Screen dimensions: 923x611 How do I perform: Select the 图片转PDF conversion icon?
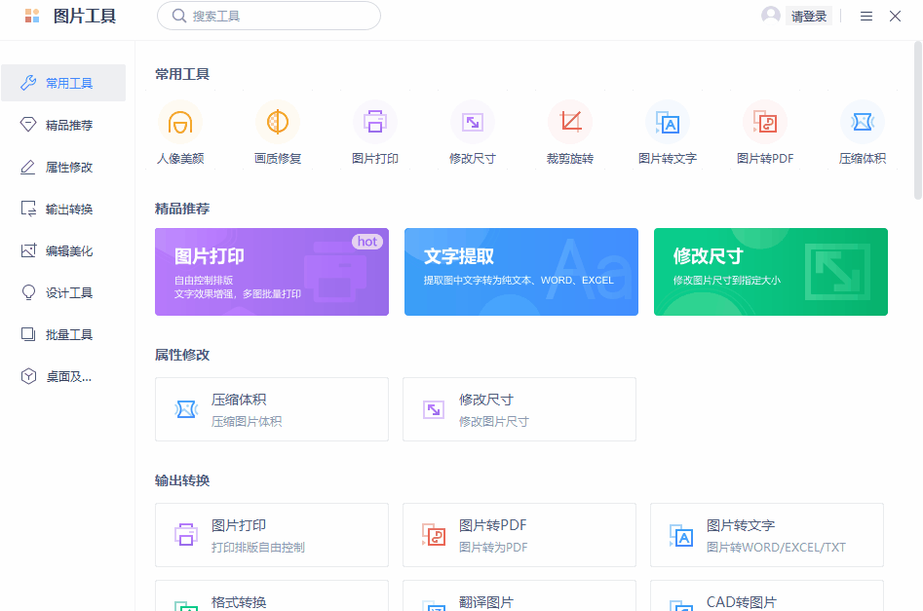[x=765, y=123]
